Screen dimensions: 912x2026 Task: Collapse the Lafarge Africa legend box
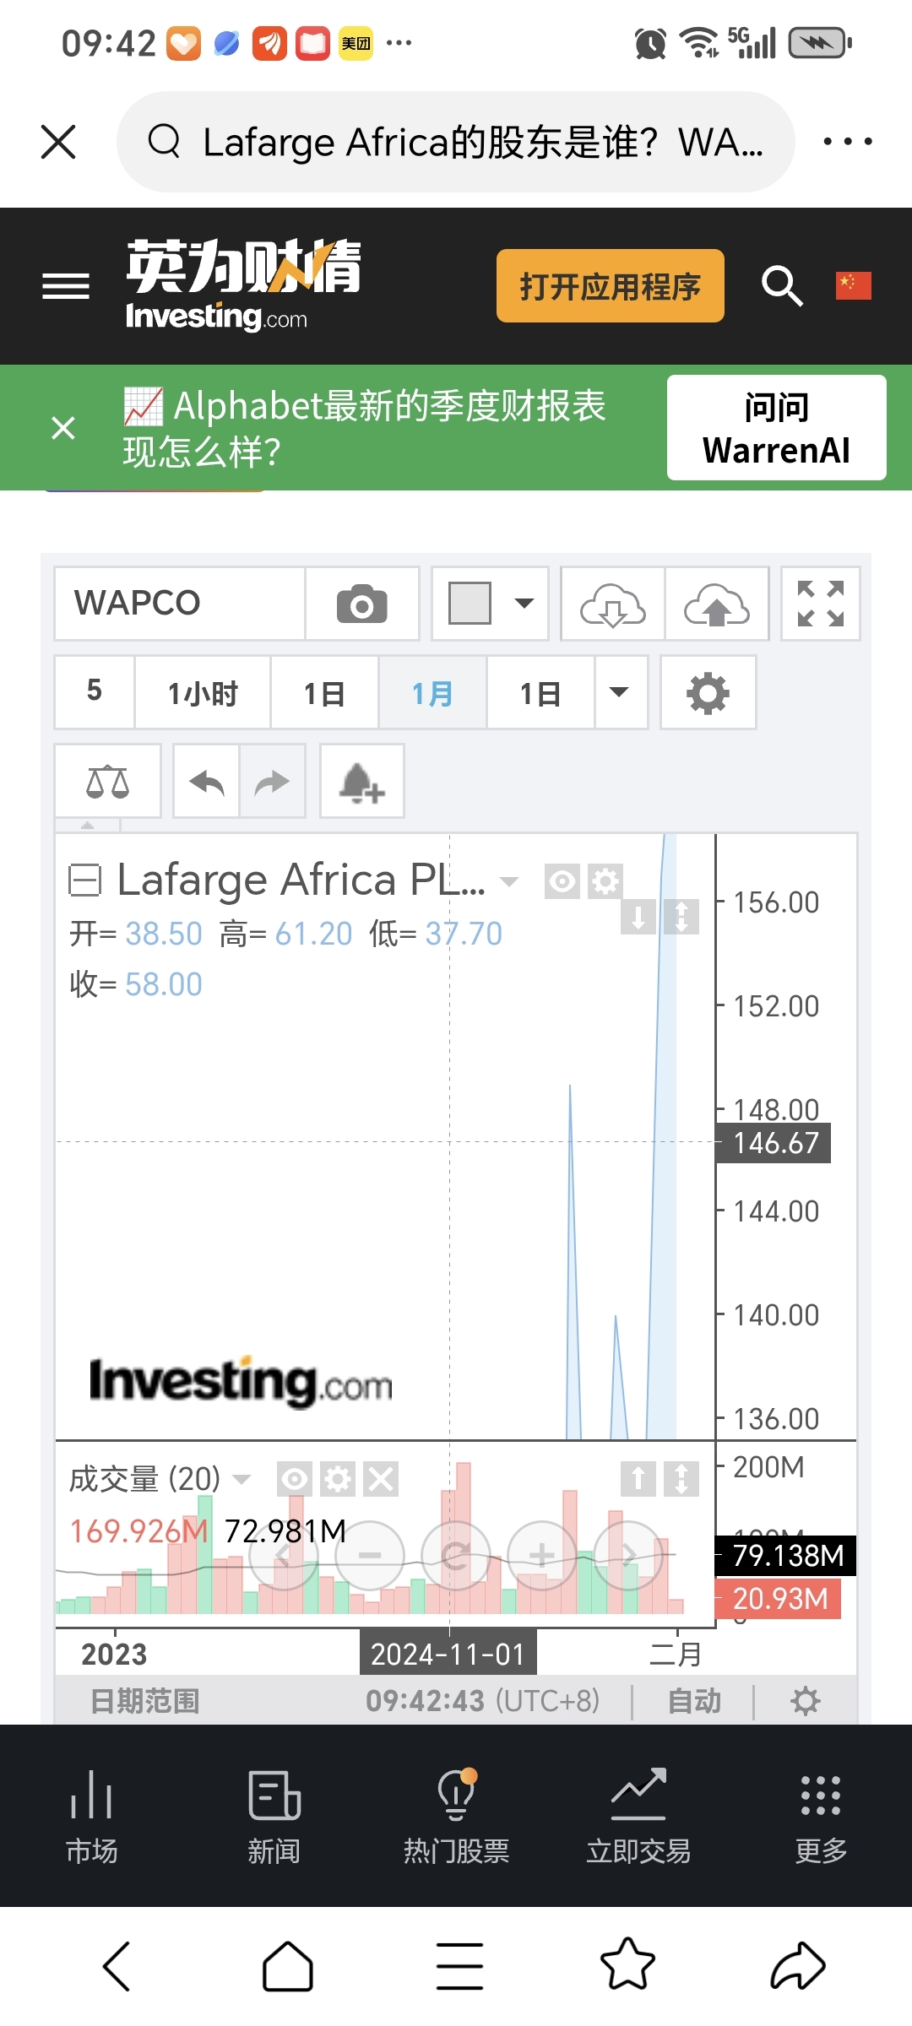pyautogui.click(x=84, y=880)
